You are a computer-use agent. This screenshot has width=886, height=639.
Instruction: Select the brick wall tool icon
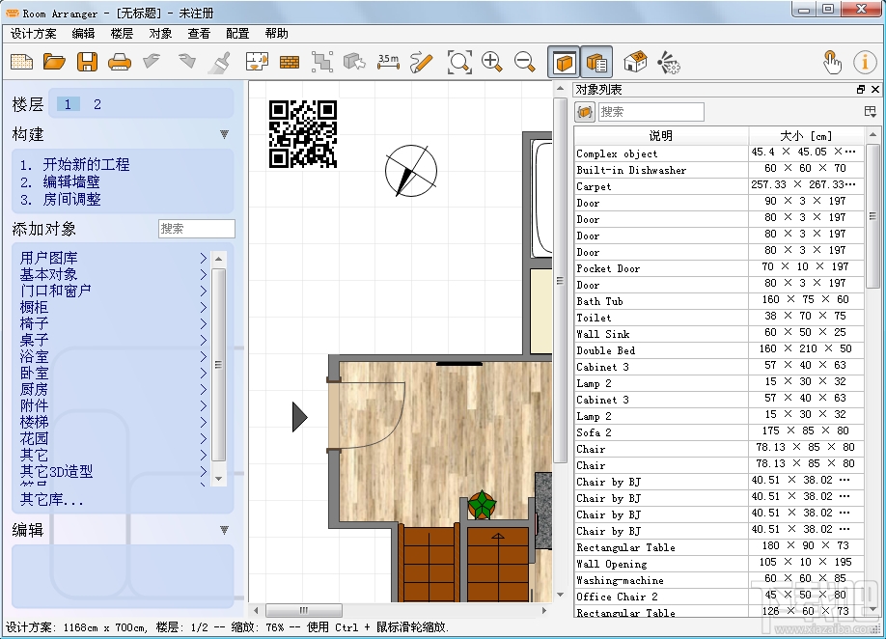[x=289, y=63]
